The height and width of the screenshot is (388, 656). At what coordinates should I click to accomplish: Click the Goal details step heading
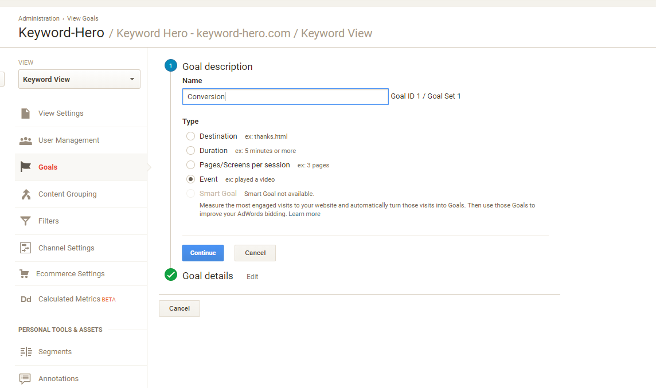208,276
